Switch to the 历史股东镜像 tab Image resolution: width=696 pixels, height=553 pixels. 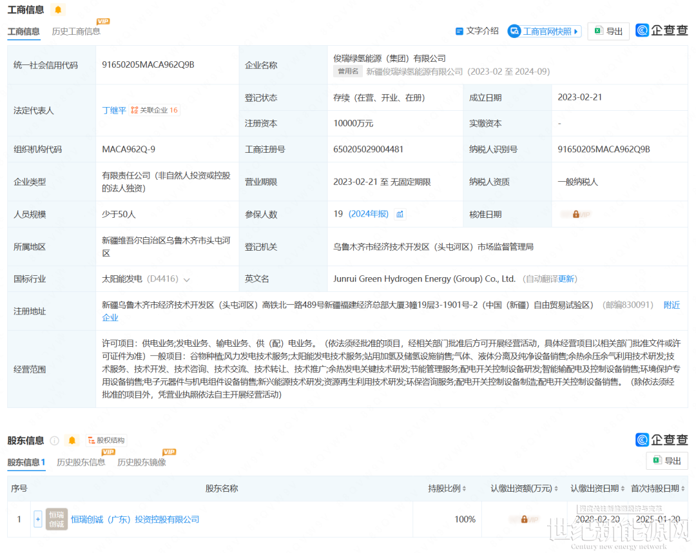pyautogui.click(x=142, y=463)
